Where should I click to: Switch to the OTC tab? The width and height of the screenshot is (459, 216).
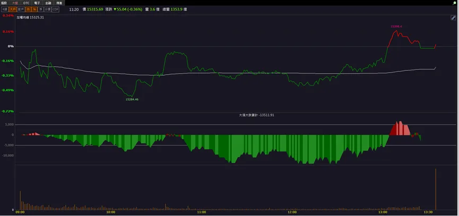click(27, 3)
